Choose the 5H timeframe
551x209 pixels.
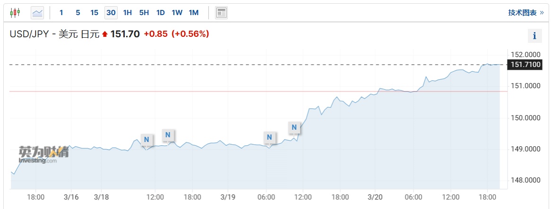[x=144, y=13]
